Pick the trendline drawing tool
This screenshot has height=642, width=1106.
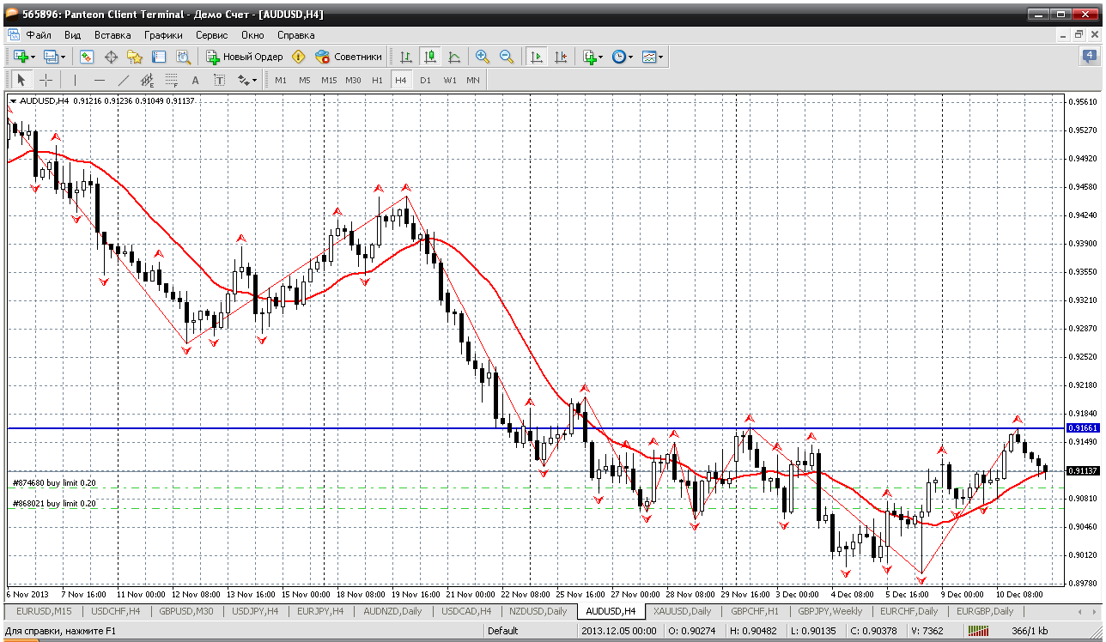pyautogui.click(x=123, y=80)
